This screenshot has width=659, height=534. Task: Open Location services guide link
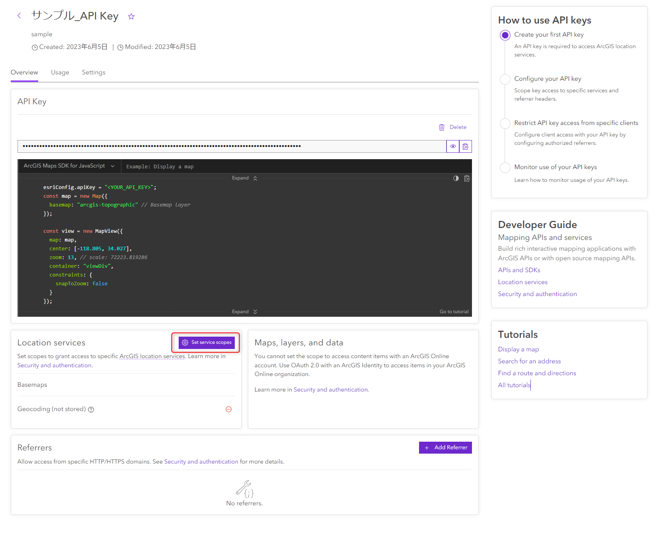[x=523, y=282]
